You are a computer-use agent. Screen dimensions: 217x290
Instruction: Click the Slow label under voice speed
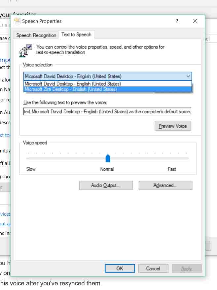click(x=31, y=169)
